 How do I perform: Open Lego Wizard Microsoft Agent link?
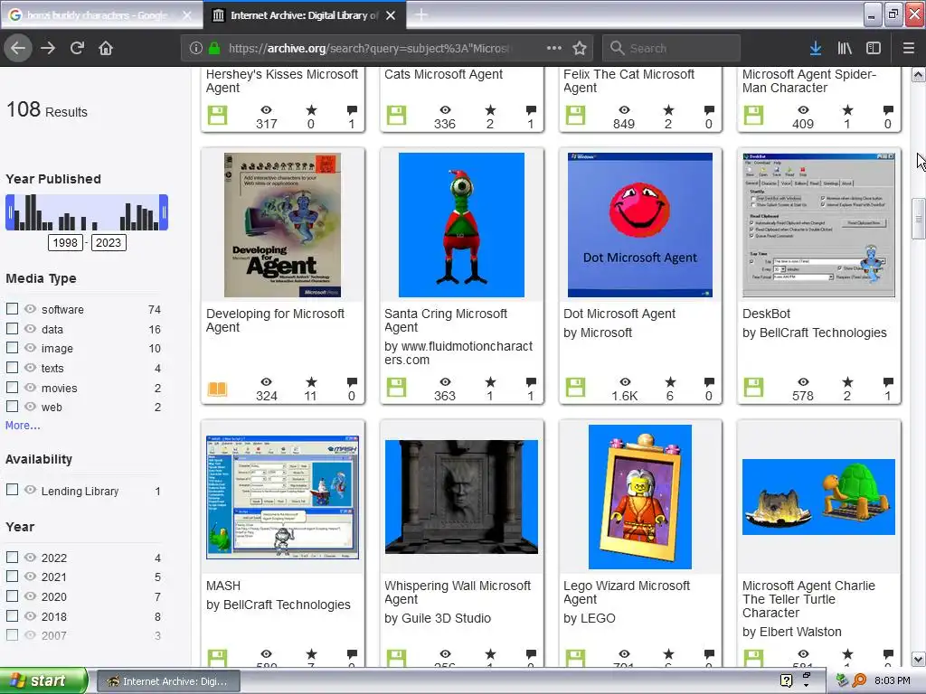(x=627, y=592)
